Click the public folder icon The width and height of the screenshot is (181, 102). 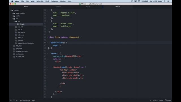(x=14, y=16)
